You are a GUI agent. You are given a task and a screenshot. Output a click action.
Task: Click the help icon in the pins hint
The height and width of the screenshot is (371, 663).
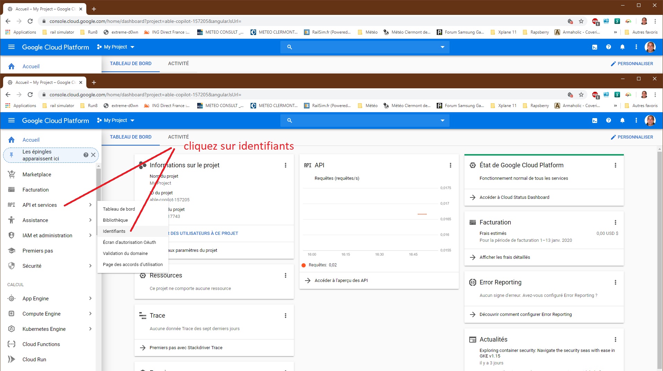[x=86, y=155]
